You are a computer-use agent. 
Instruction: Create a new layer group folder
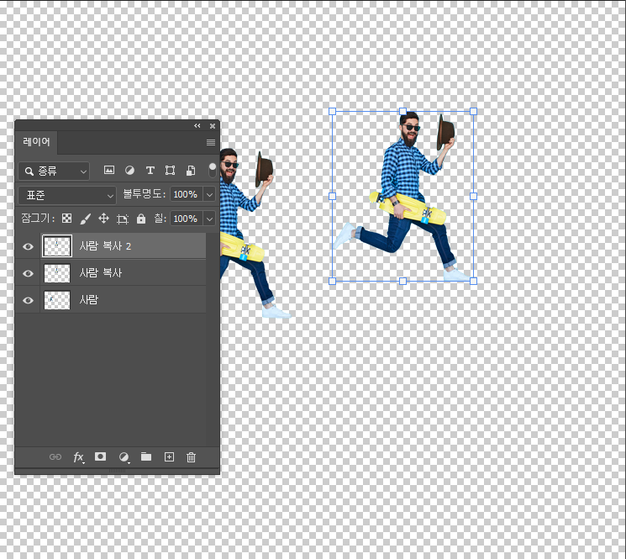pos(146,456)
